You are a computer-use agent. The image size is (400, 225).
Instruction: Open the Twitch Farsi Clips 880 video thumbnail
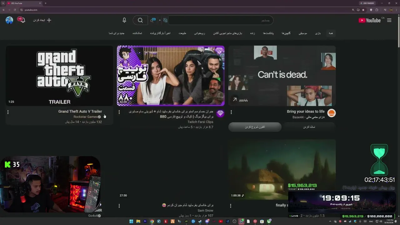coord(171,76)
